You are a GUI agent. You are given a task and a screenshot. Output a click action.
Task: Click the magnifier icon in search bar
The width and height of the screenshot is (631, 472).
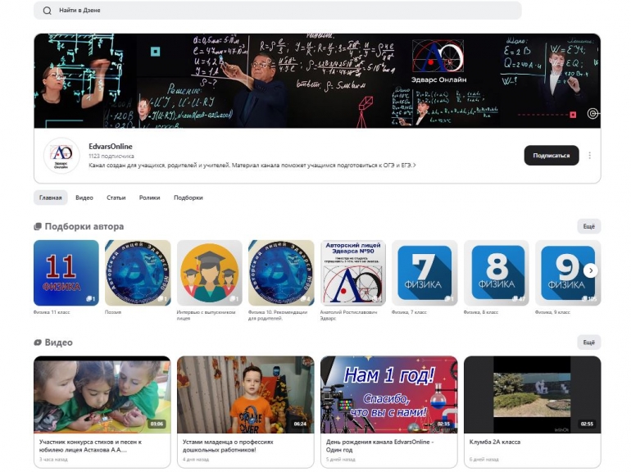coord(47,11)
